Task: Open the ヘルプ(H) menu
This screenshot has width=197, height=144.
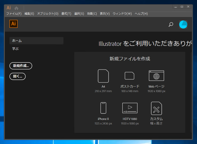Action: tap(141, 13)
